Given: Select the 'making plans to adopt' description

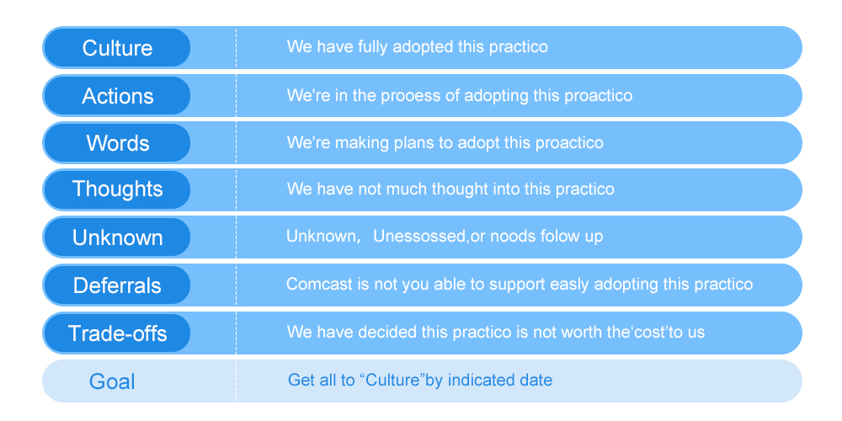Looking at the screenshot, I should click(445, 143).
